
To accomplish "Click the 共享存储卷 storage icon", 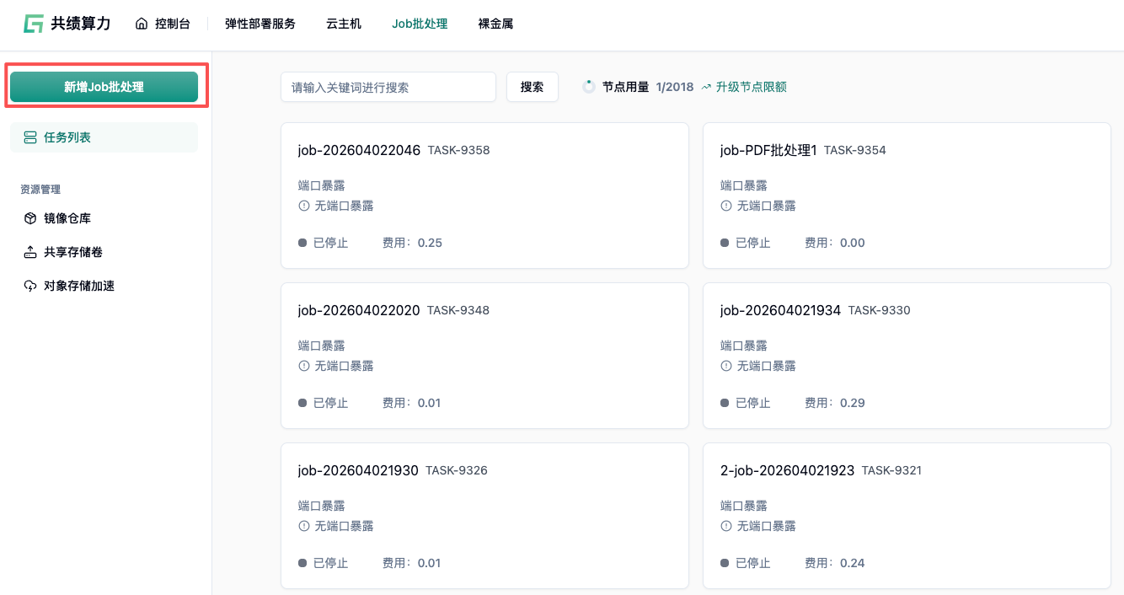I will point(30,252).
